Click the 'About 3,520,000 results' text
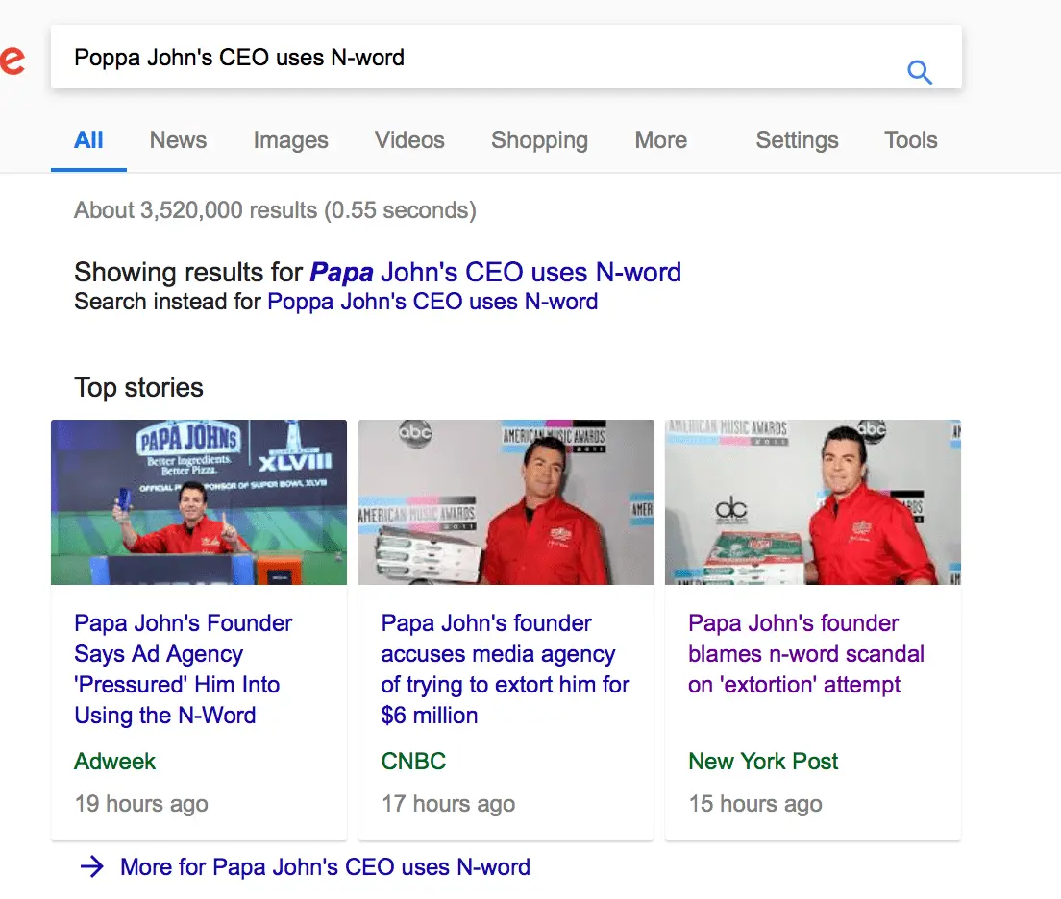 click(276, 210)
